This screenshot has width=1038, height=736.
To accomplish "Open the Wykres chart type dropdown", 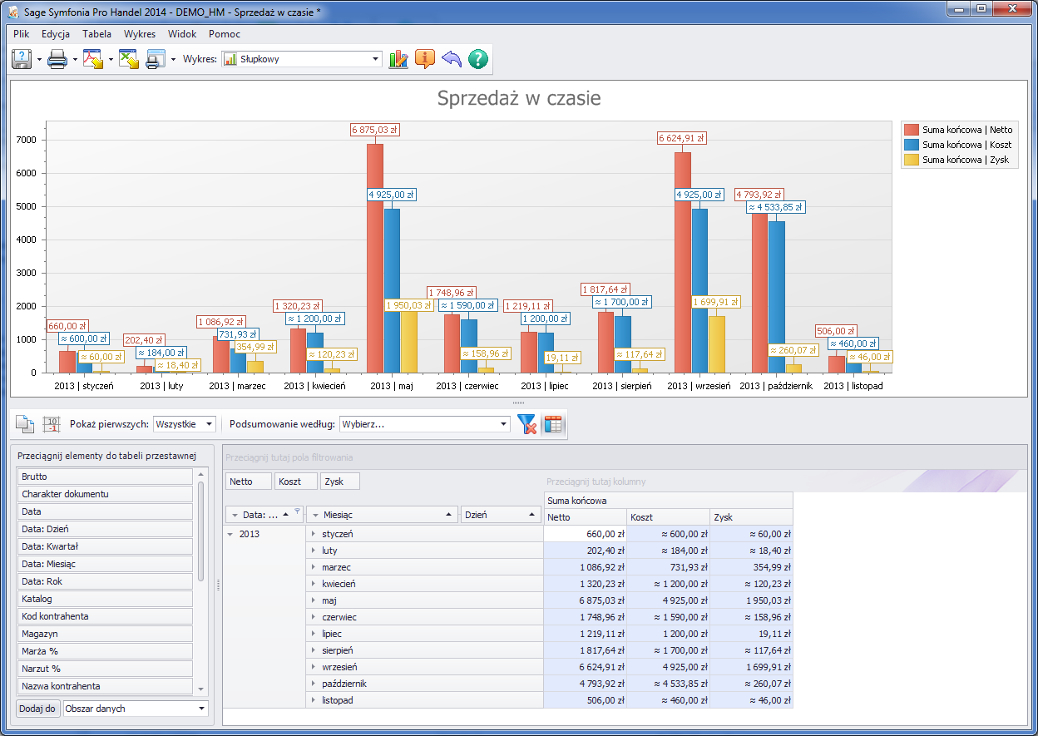I will (376, 59).
